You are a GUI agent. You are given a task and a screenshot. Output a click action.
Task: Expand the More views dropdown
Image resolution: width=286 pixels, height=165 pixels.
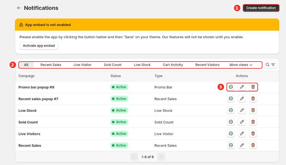click(x=241, y=65)
